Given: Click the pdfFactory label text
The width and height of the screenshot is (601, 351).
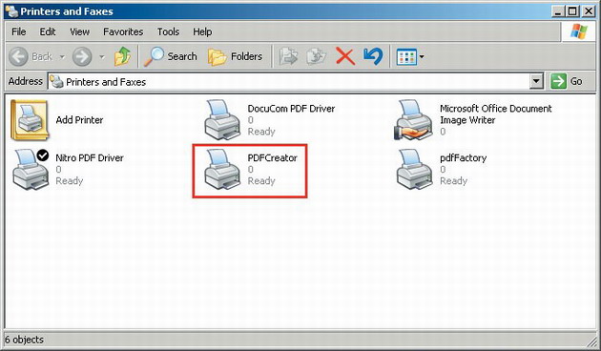Looking at the screenshot, I should pos(463,158).
